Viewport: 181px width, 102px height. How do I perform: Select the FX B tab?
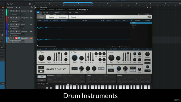coord(42,80)
